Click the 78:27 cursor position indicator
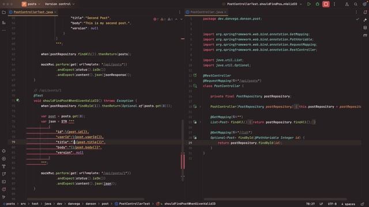 pos(310,204)
